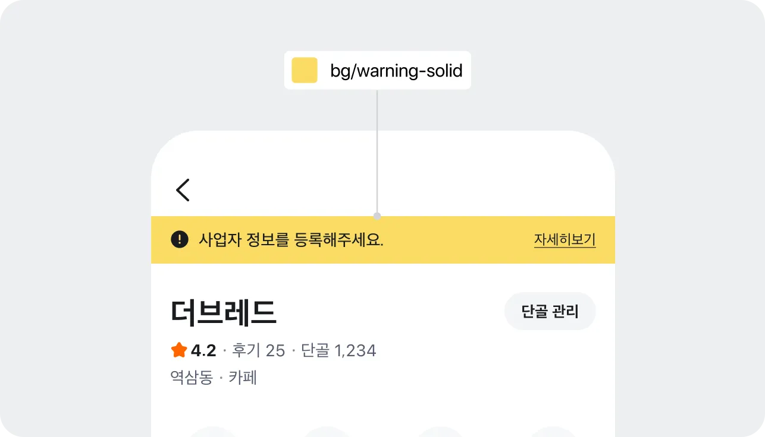
Task: Click the black exclamation warning icon
Action: click(179, 240)
